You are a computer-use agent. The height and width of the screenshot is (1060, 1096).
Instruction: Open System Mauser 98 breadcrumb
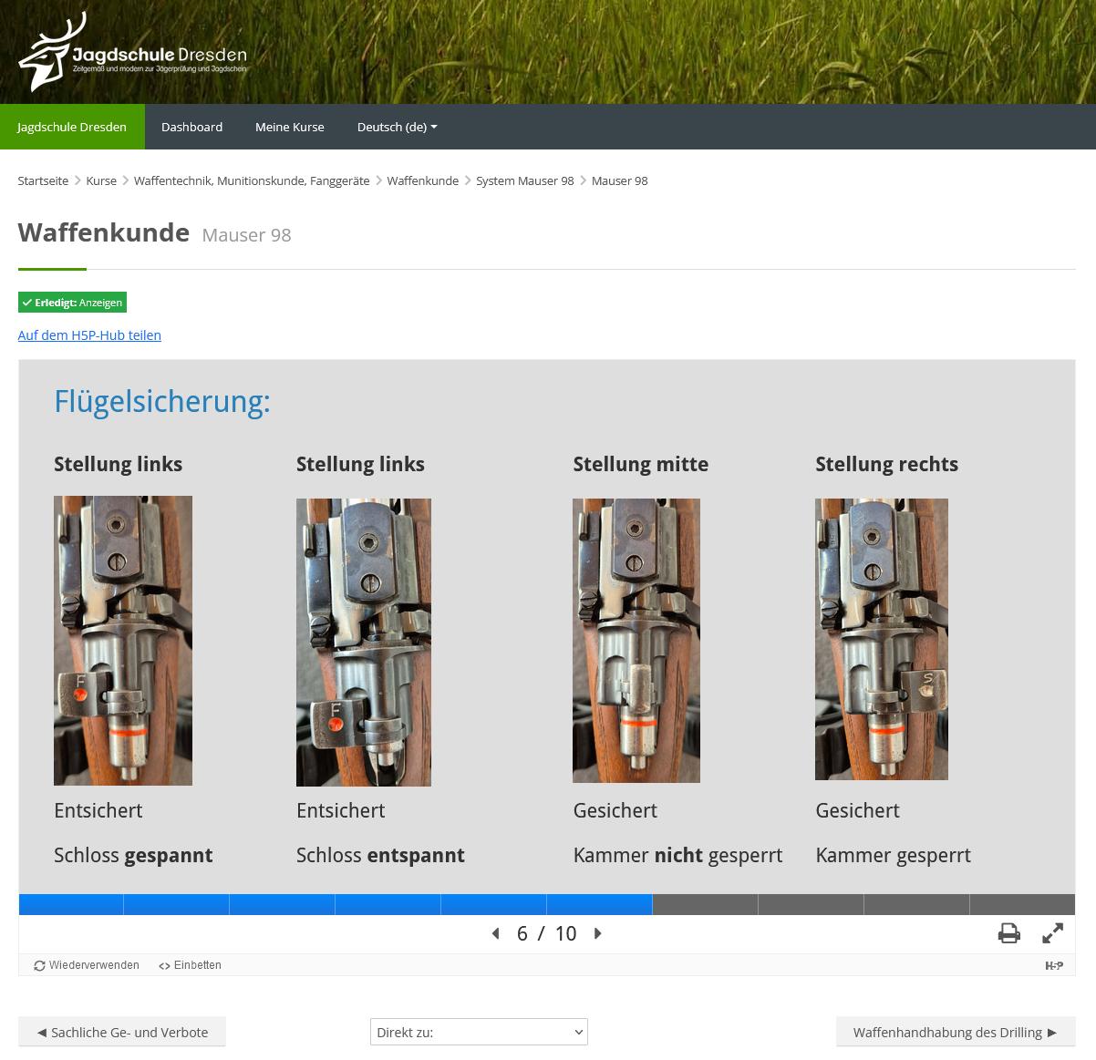coord(525,180)
